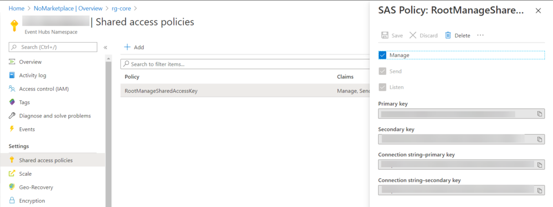
Task: Discard changes in the SAS Policy panel
Action: pos(423,35)
